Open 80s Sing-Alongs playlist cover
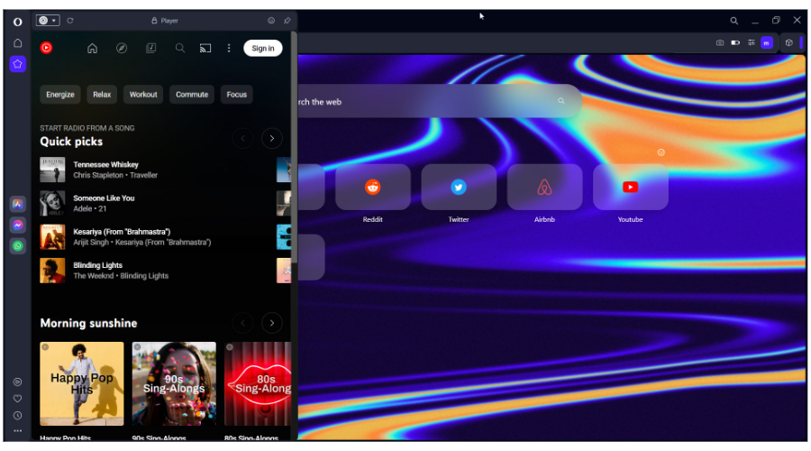The image size is (811, 451). coord(258,383)
